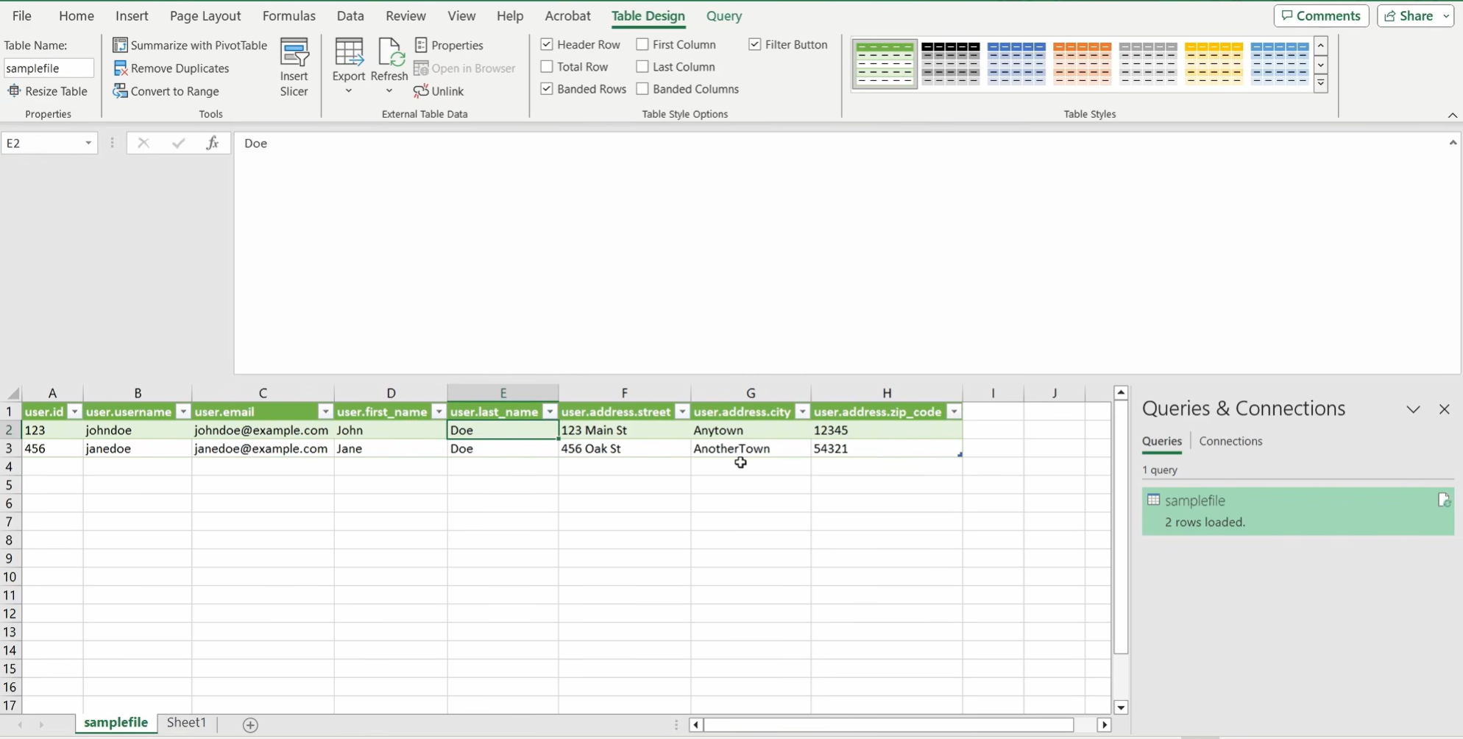Open user.id column filter dropdown
Image resolution: width=1463 pixels, height=739 pixels.
[x=74, y=411]
